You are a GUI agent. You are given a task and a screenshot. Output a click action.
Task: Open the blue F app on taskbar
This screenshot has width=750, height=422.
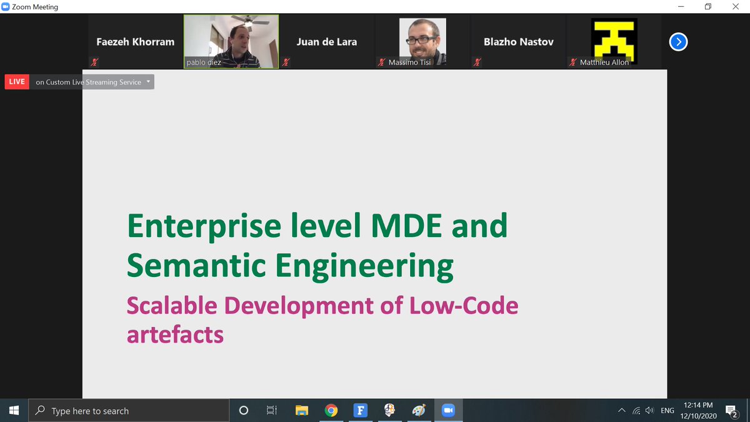coord(360,411)
